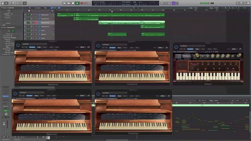Open Untitled preset menu in bottom-middle Novachord

pos(115,93)
